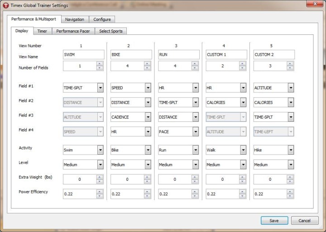Open view 5 Field #3 TIME-SPLT dropdown
The image size is (326, 232).
(x=291, y=117)
